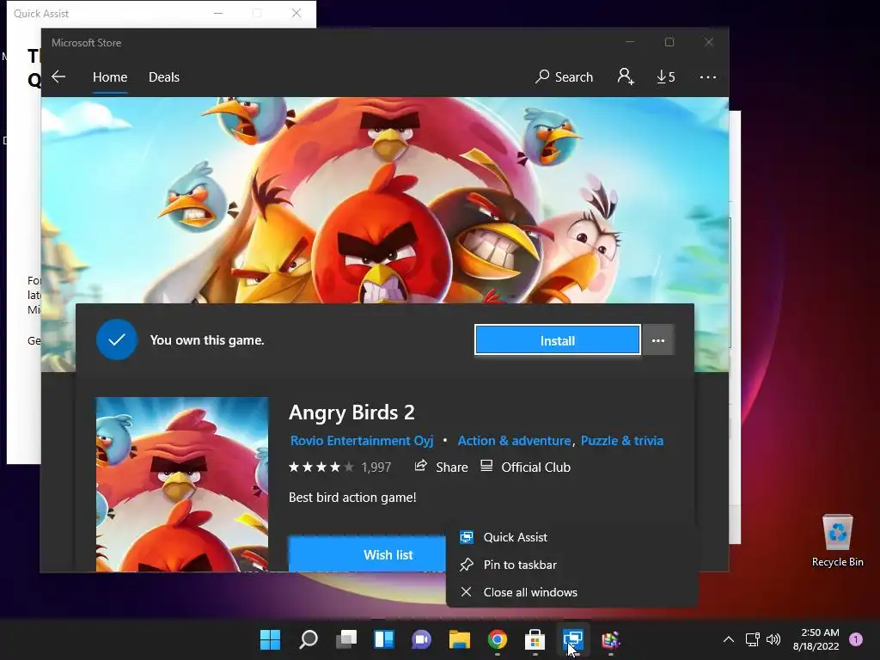Open Microsoft Store taskbar icon
This screenshot has height=660, width=880.
click(x=535, y=639)
